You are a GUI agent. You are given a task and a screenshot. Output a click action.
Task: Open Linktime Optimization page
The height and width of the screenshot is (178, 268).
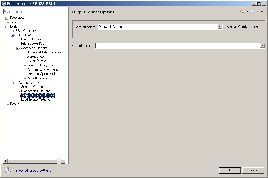click(x=42, y=74)
